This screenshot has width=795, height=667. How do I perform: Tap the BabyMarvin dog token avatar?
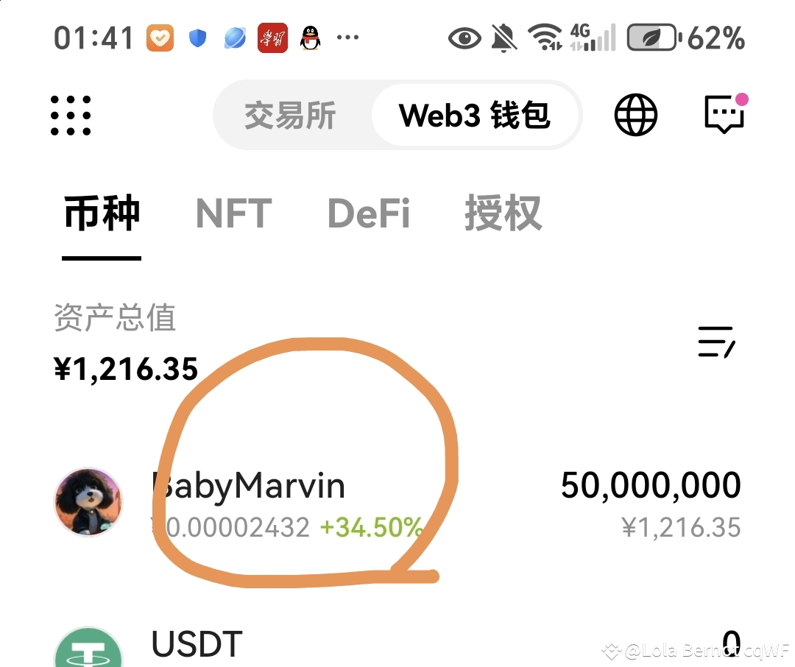click(89, 501)
